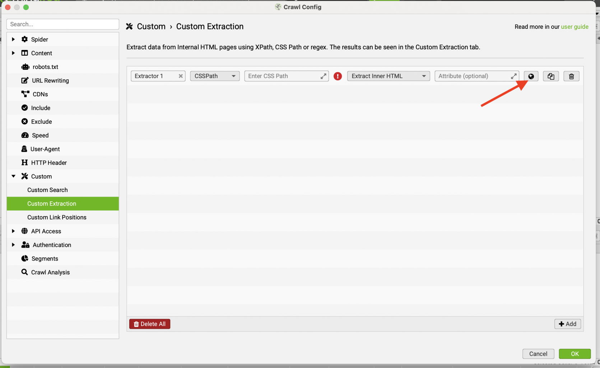
Task: Expand the API Access tree section
Action: coord(13,231)
